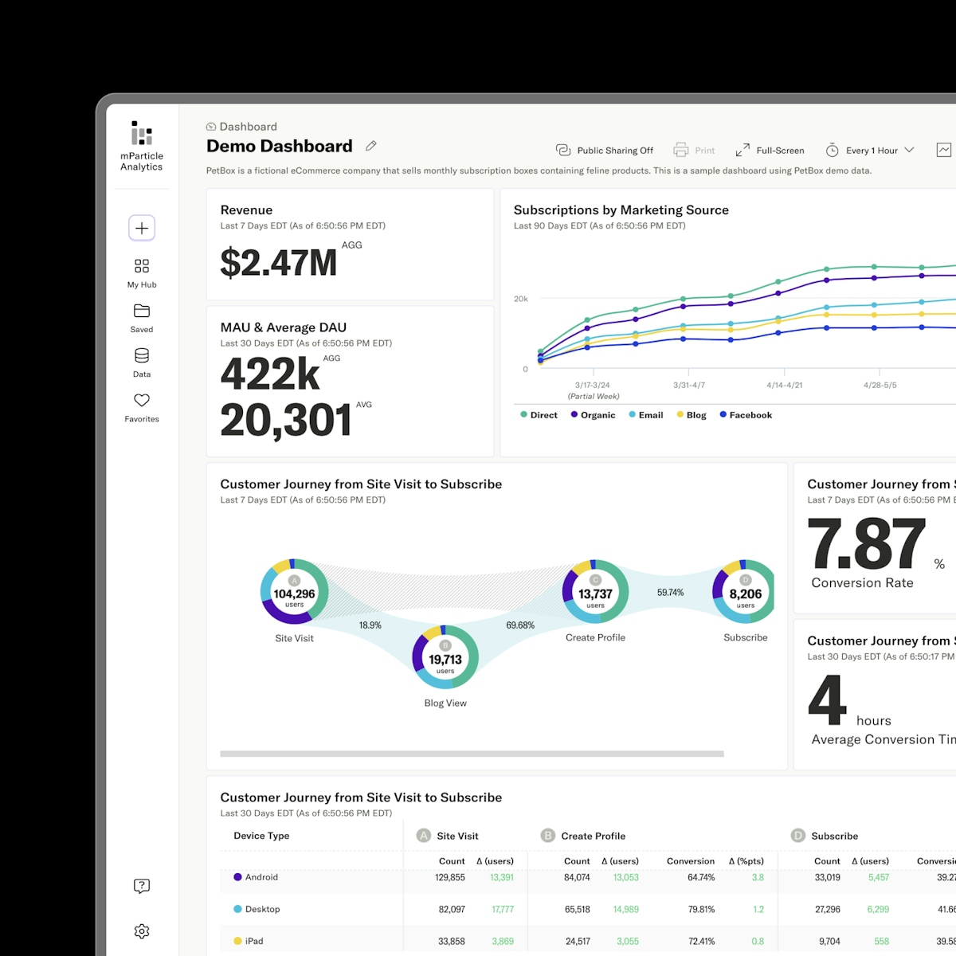Switch to Full-Screen mode
The width and height of the screenshot is (956, 956).
pos(770,150)
